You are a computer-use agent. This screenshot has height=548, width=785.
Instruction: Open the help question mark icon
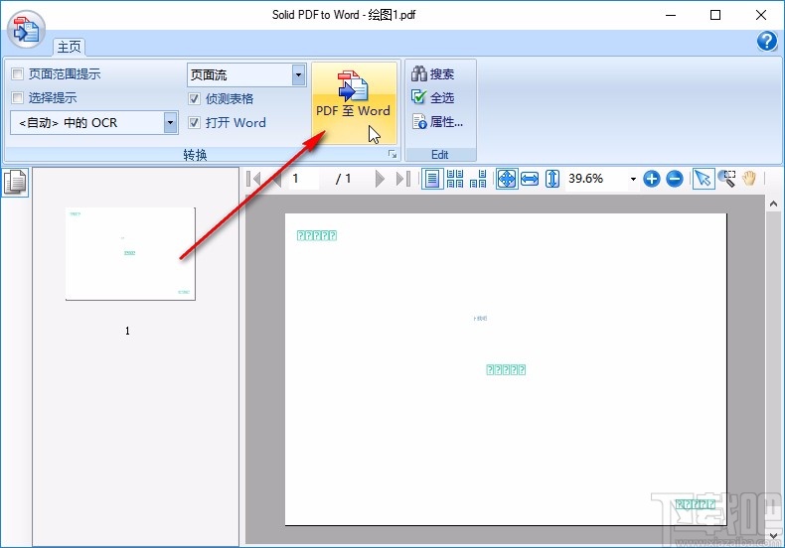[766, 41]
